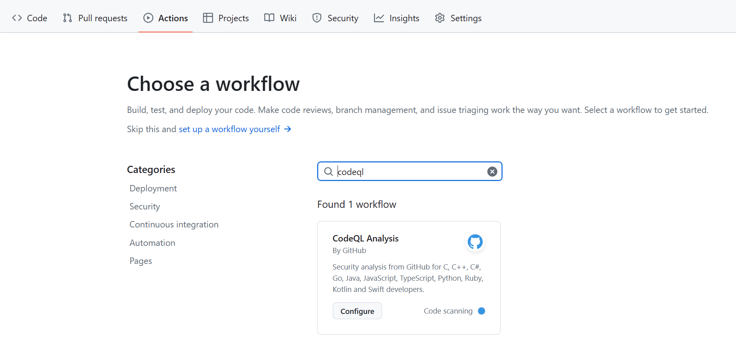Image resolution: width=736 pixels, height=360 pixels.
Task: Click the GitHub Octocat logo on card
Action: [475, 242]
